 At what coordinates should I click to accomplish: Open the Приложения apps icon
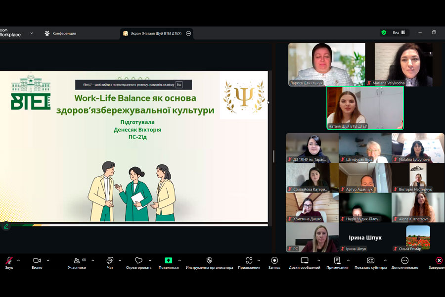pyautogui.click(x=249, y=261)
